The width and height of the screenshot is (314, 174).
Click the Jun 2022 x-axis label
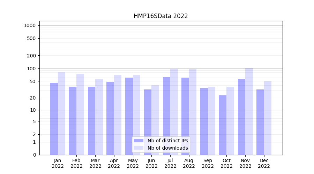[151, 163]
